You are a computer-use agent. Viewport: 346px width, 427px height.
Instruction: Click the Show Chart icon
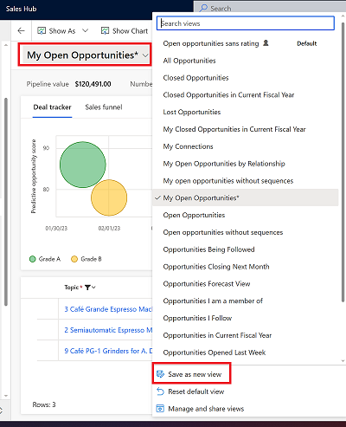[105, 30]
